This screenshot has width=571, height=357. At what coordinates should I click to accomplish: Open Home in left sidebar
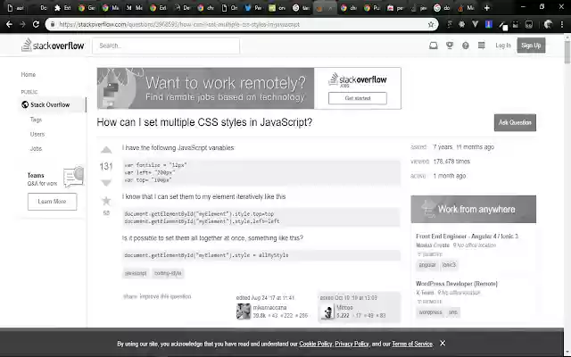(28, 74)
